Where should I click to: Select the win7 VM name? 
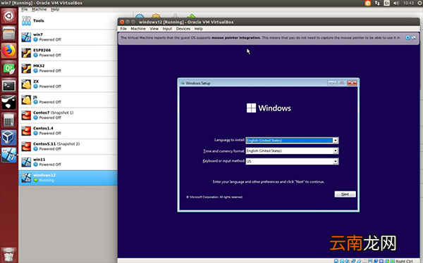[38, 34]
